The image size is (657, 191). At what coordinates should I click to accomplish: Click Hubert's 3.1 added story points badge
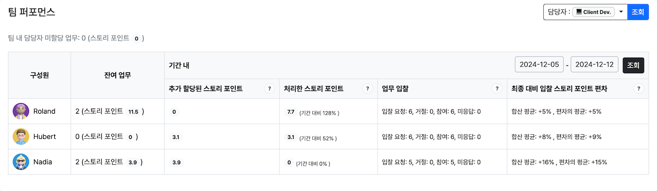176,137
